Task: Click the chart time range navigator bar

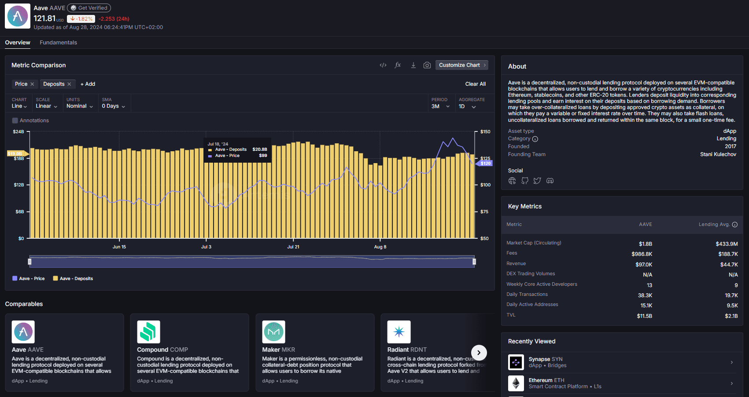Action: click(x=252, y=262)
